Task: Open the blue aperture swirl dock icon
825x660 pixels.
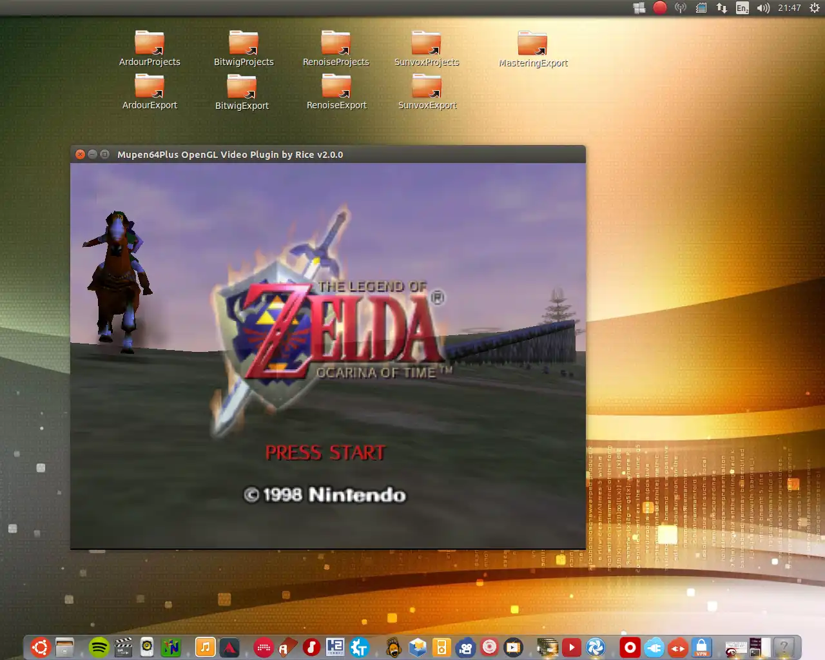Action: tap(596, 647)
